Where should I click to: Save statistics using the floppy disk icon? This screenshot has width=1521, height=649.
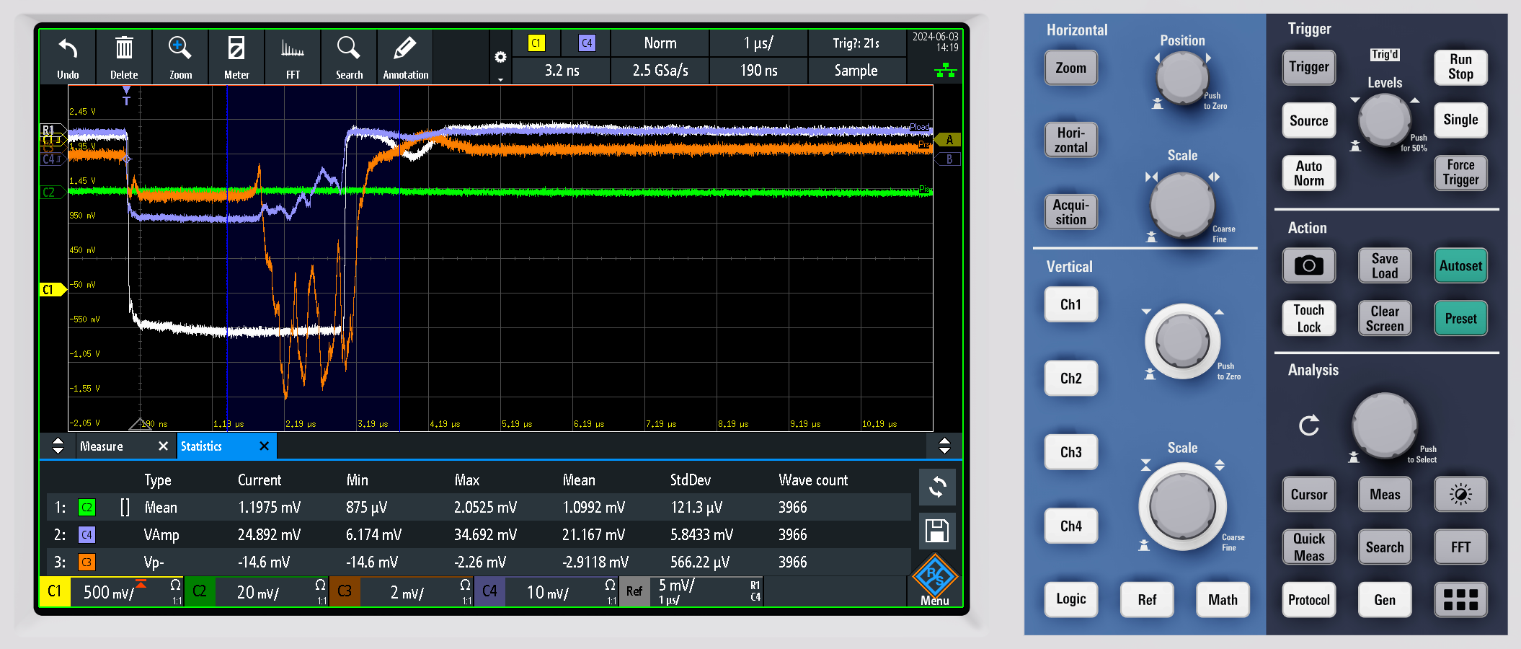point(937,531)
